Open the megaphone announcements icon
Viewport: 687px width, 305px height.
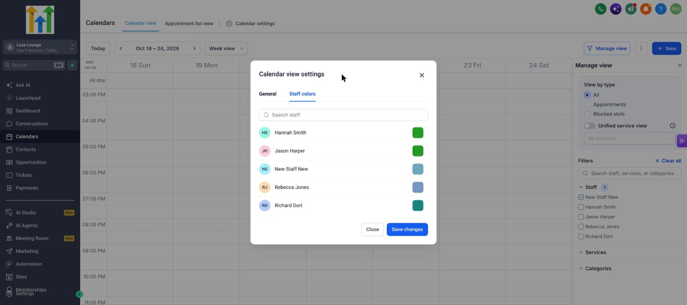(630, 9)
